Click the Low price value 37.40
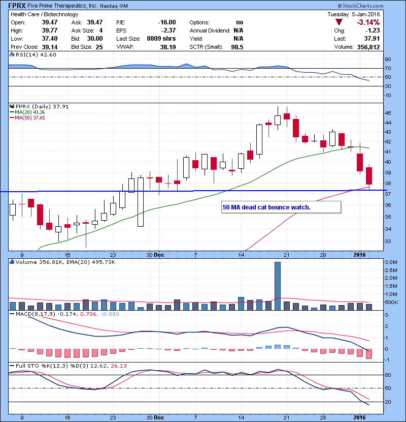The height and width of the screenshot is (422, 406). point(50,39)
